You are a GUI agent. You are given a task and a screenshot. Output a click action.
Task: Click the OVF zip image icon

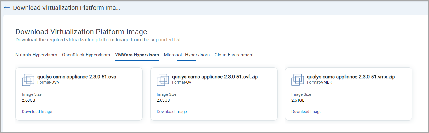click(163, 80)
